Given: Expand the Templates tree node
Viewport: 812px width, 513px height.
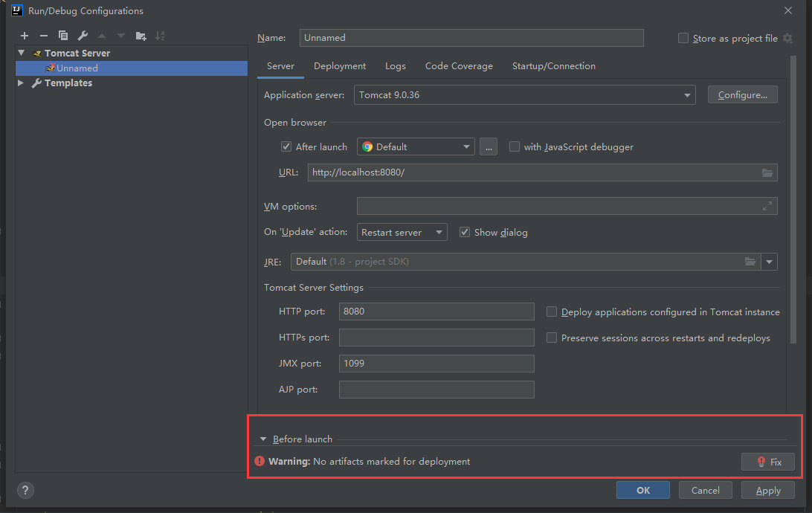Looking at the screenshot, I should point(21,83).
